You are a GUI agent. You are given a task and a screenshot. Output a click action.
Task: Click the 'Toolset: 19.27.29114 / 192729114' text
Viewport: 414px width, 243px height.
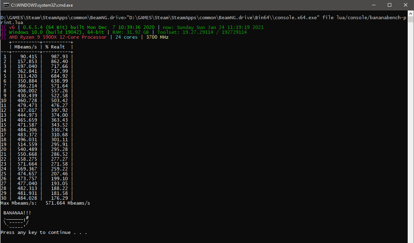(x=202, y=32)
